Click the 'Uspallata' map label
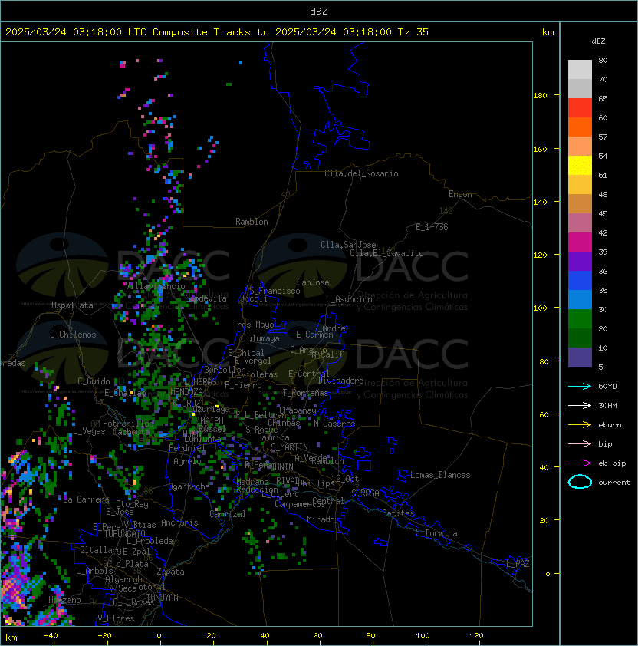The width and height of the screenshot is (638, 646). pyautogui.click(x=72, y=305)
